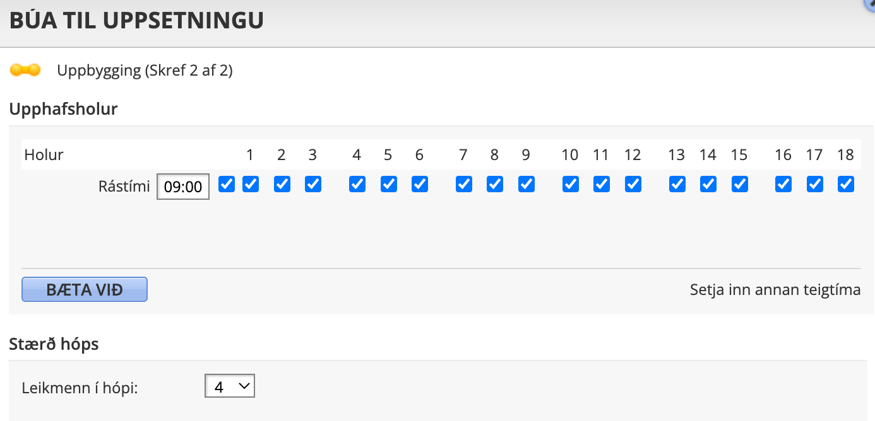Uncheck the checkbox for hole 5
The width and height of the screenshot is (875, 421).
(389, 184)
